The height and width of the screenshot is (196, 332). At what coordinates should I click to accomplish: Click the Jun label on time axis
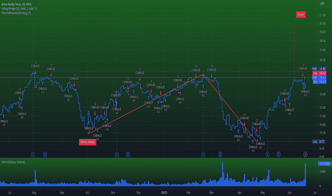pyautogui.click(x=290, y=192)
